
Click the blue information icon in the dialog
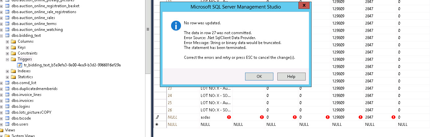click(176, 26)
